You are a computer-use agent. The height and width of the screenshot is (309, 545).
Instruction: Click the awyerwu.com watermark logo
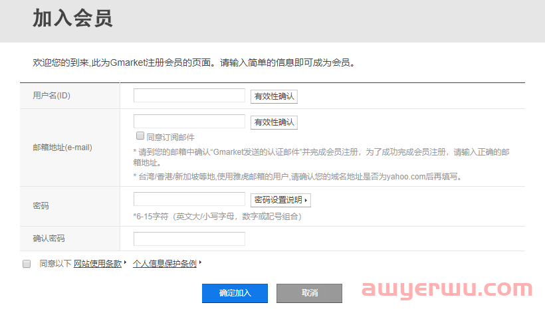447,289
